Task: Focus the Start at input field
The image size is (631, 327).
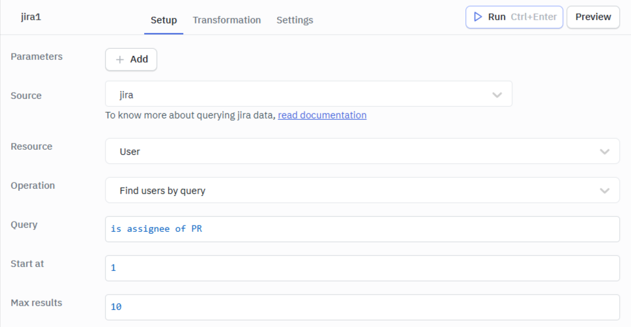Action: [362, 268]
